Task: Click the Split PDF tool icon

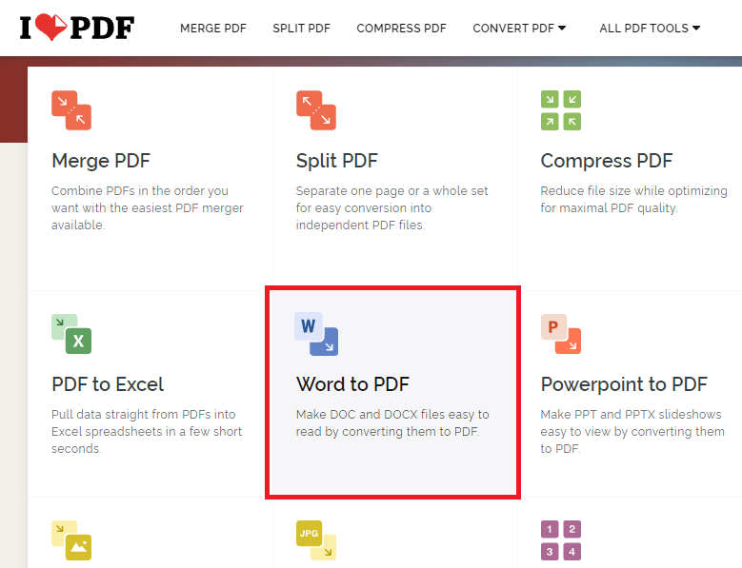Action: 316,110
